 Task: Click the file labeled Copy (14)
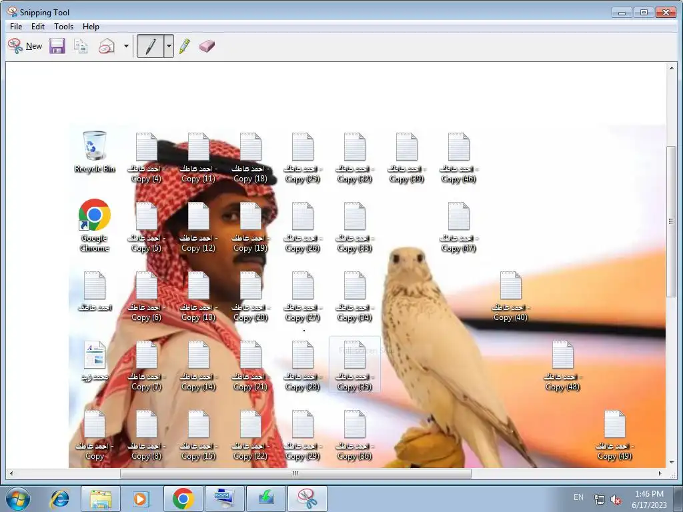[x=198, y=365]
